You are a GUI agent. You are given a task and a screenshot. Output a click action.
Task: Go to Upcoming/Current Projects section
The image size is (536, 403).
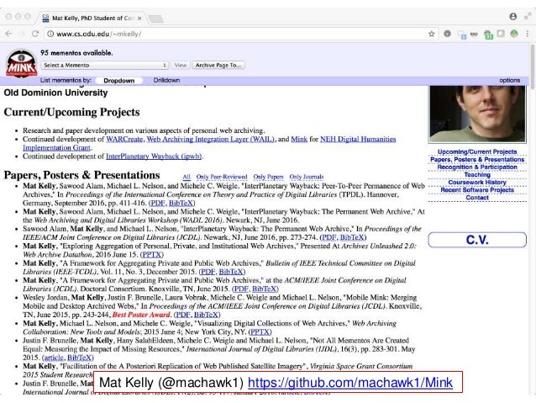pyautogui.click(x=477, y=151)
